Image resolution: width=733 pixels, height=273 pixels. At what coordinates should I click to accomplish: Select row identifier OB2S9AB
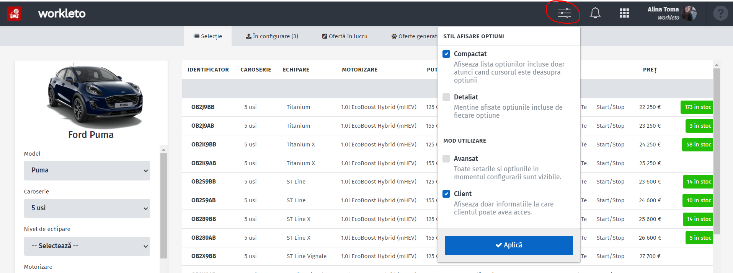(x=204, y=200)
